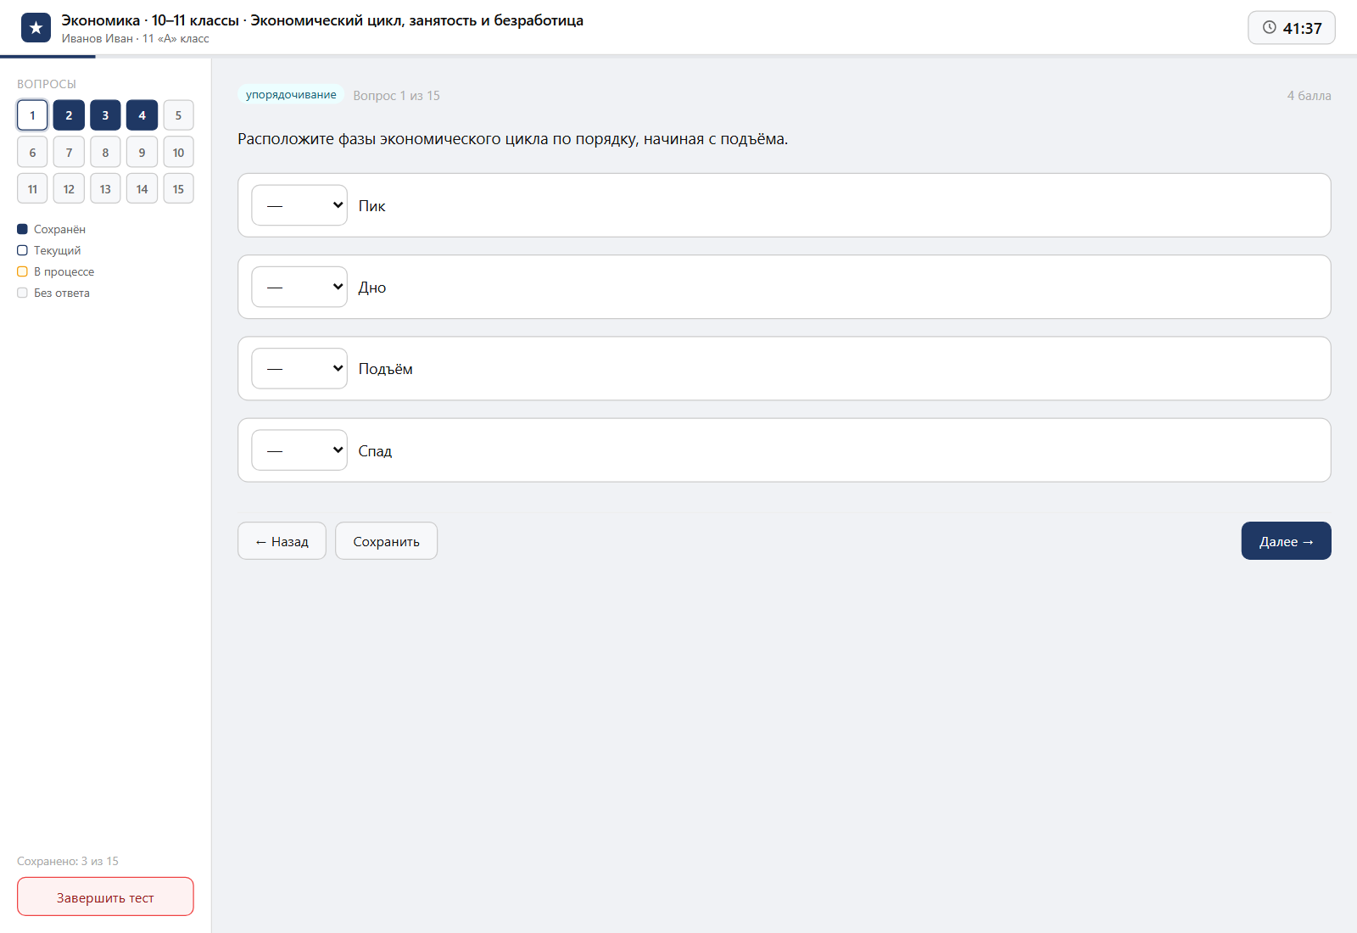Click the Без ответа legend entry
The width and height of the screenshot is (1357, 933).
point(53,293)
